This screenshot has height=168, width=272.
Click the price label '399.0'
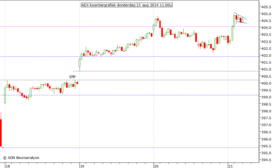click(x=266, y=97)
